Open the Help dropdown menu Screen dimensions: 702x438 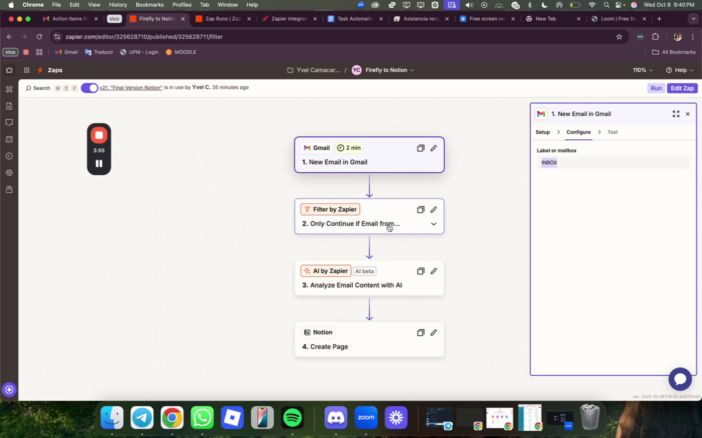coord(679,70)
